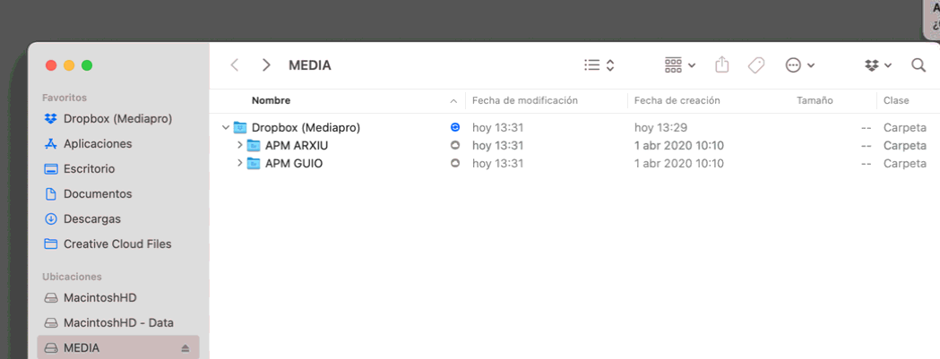Sort by the Nombre column header
940x359 pixels.
coord(271,101)
